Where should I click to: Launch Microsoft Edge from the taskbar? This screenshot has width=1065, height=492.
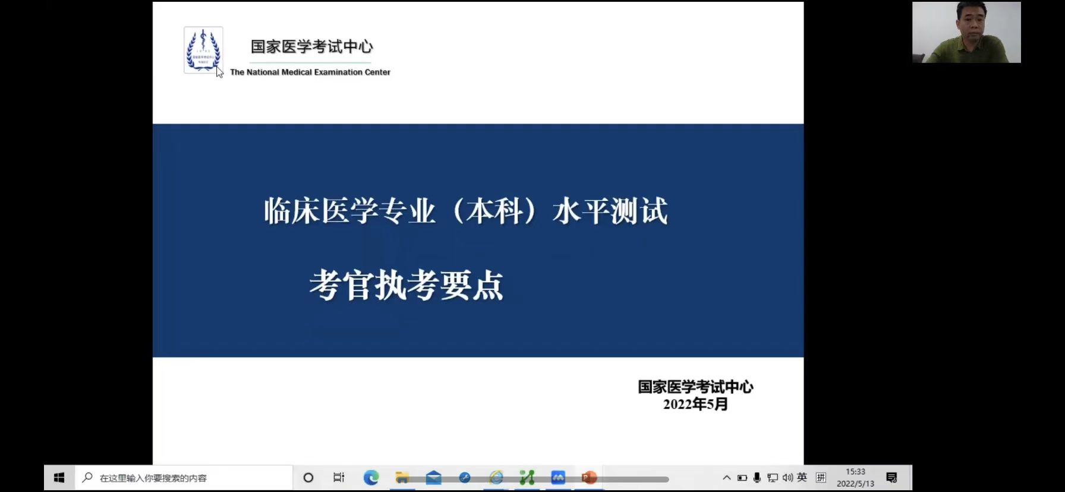[x=371, y=478]
